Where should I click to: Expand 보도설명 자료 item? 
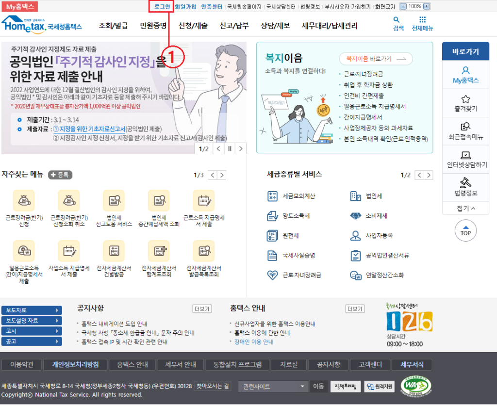point(32,321)
